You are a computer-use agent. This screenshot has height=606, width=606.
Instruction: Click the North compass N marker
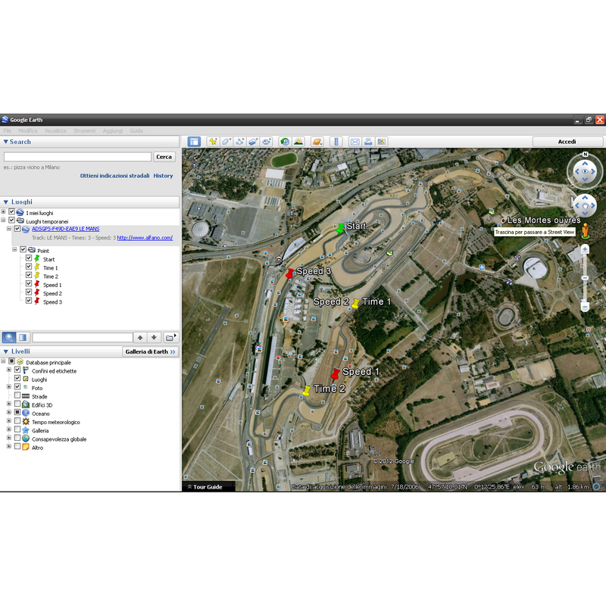coord(585,155)
